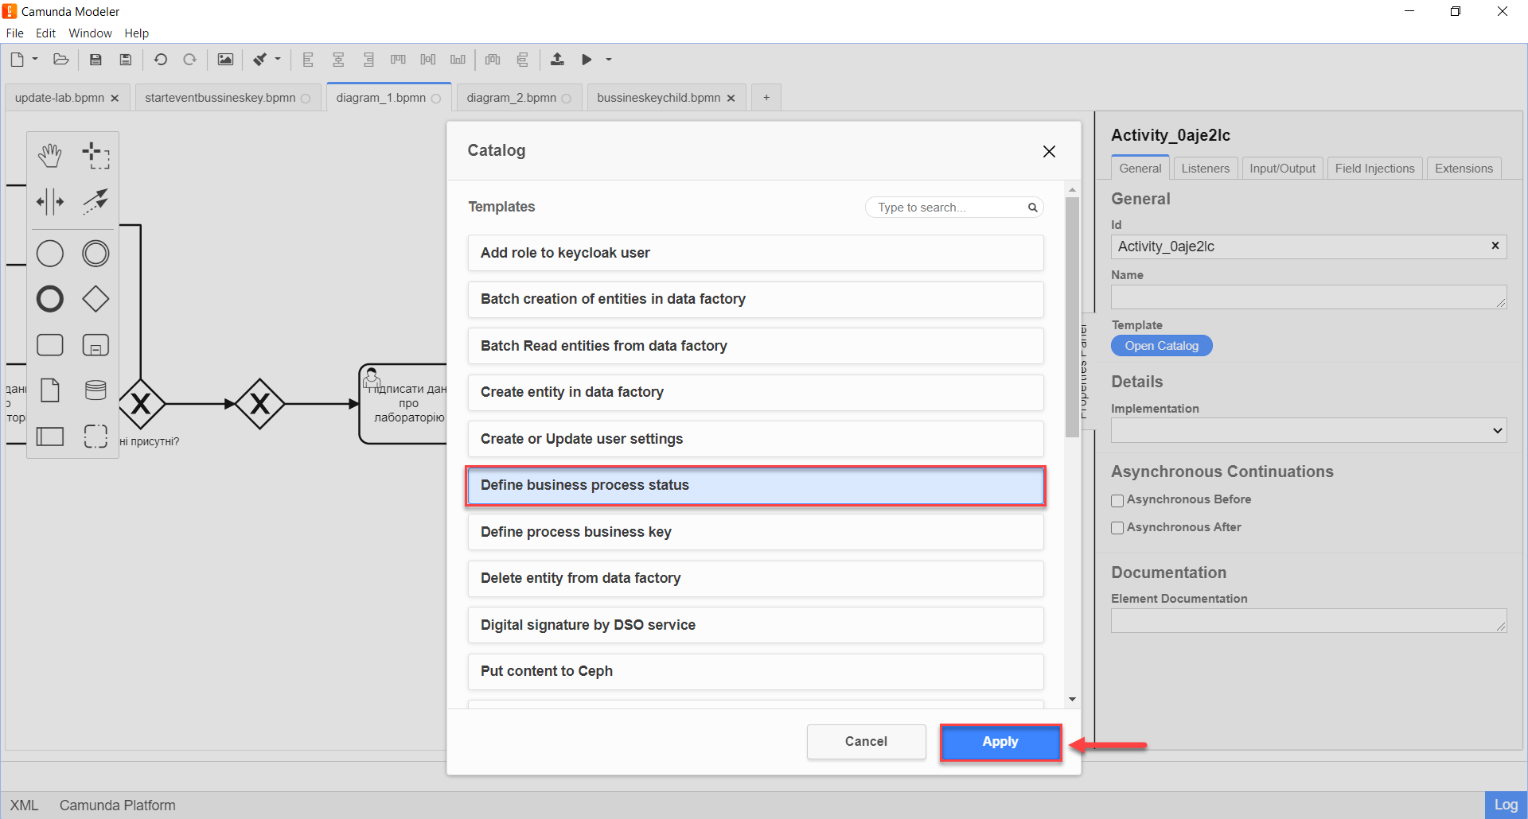The height and width of the screenshot is (819, 1528).
Task: Open the Listeners properties tab
Action: (1205, 169)
